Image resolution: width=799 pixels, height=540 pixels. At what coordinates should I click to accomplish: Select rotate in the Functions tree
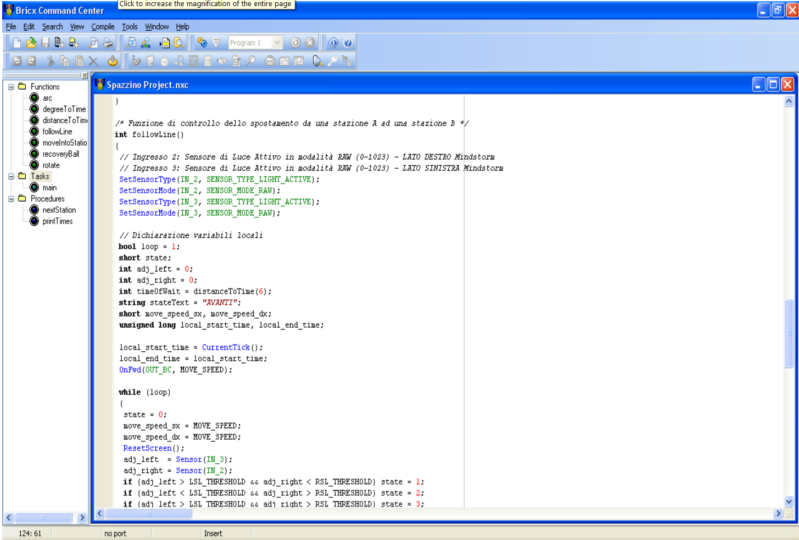click(51, 165)
